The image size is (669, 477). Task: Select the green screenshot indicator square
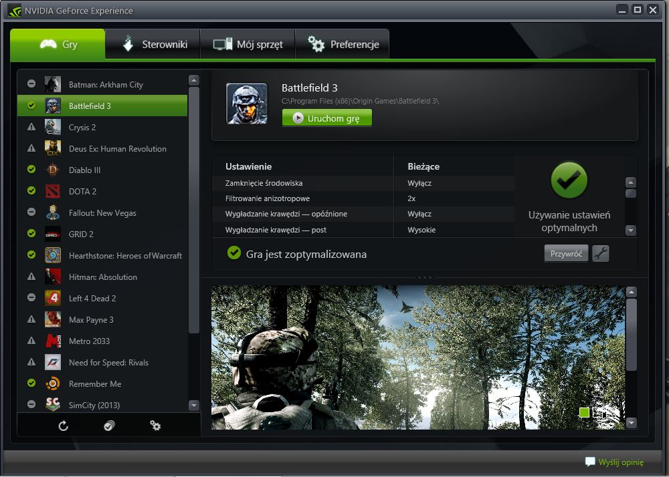[584, 412]
